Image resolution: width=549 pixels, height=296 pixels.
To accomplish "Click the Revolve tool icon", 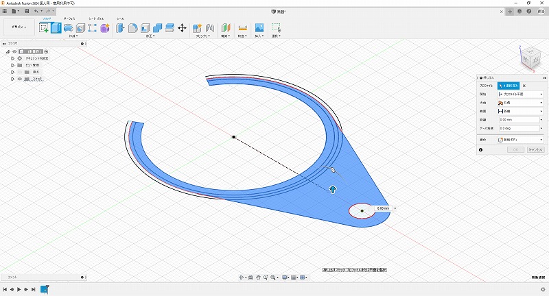I will [68, 28].
